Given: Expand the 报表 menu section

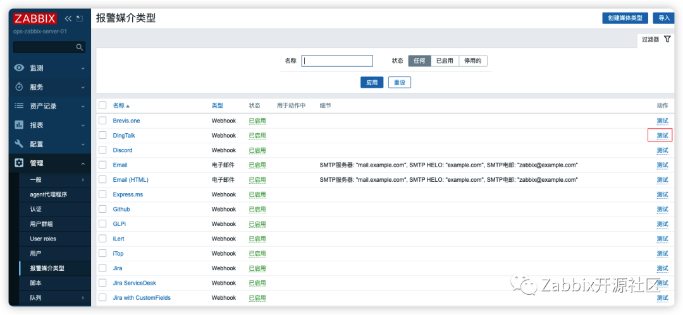Looking at the screenshot, I should click(x=83, y=125).
